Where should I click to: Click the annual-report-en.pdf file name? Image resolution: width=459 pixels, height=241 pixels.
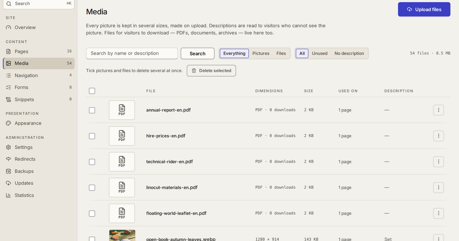(x=168, y=110)
